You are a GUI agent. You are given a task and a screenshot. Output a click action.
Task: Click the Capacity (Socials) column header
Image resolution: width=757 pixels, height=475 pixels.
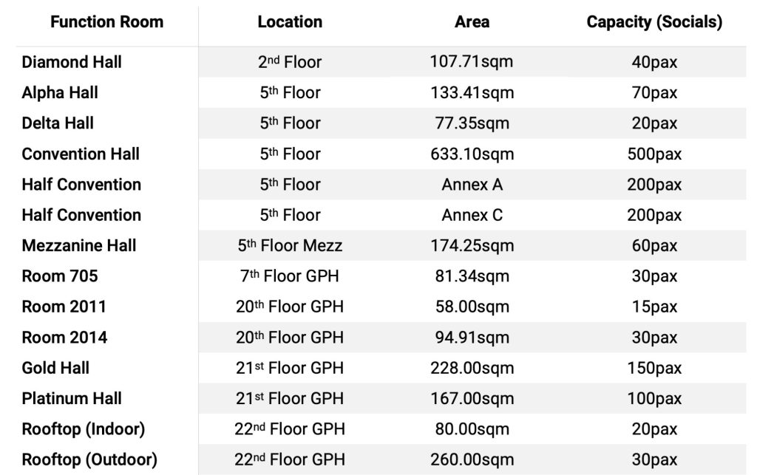654,22
